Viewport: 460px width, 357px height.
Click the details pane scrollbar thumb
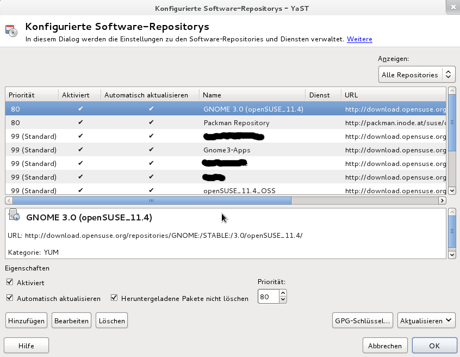452,231
